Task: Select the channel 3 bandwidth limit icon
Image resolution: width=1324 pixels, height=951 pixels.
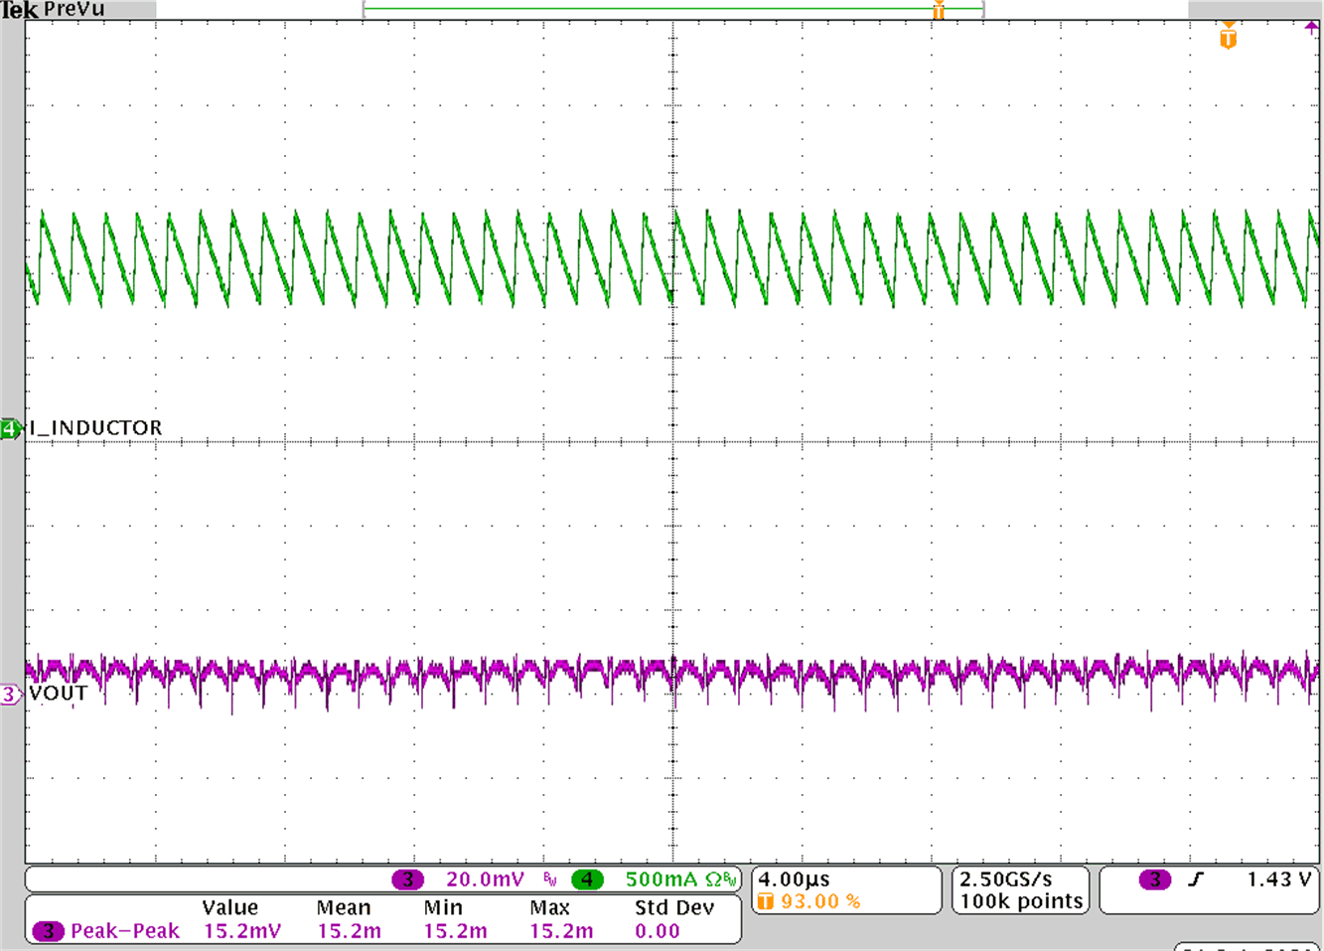Action: [549, 878]
